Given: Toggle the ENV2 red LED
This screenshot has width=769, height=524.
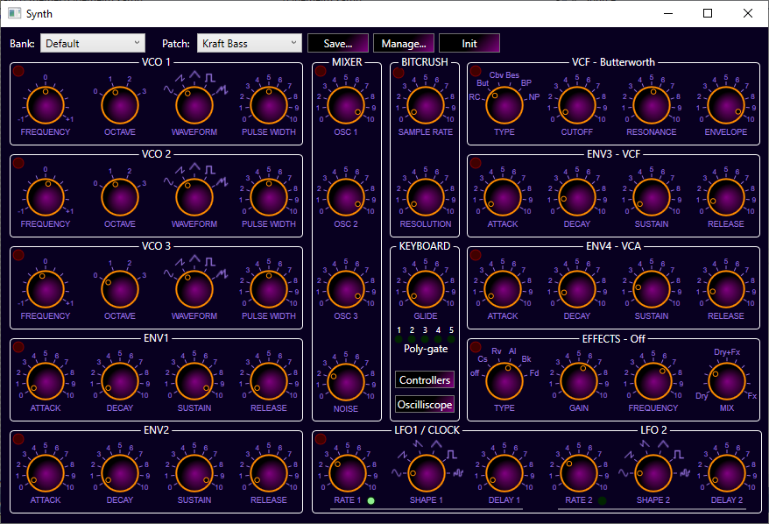Looking at the screenshot, I should tap(18, 439).
